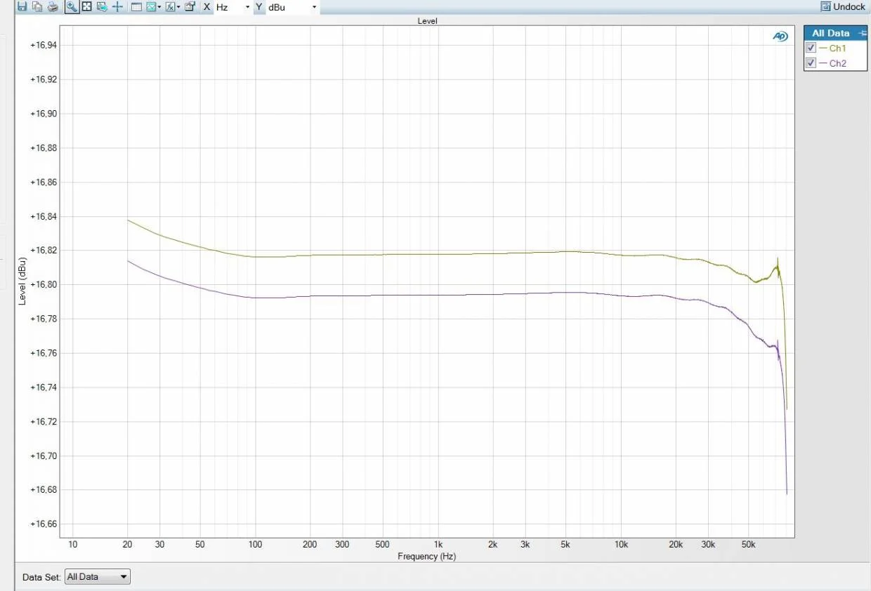The height and width of the screenshot is (591, 871).
Task: Open the Data Set dropdown showing All Data
Action: click(98, 577)
